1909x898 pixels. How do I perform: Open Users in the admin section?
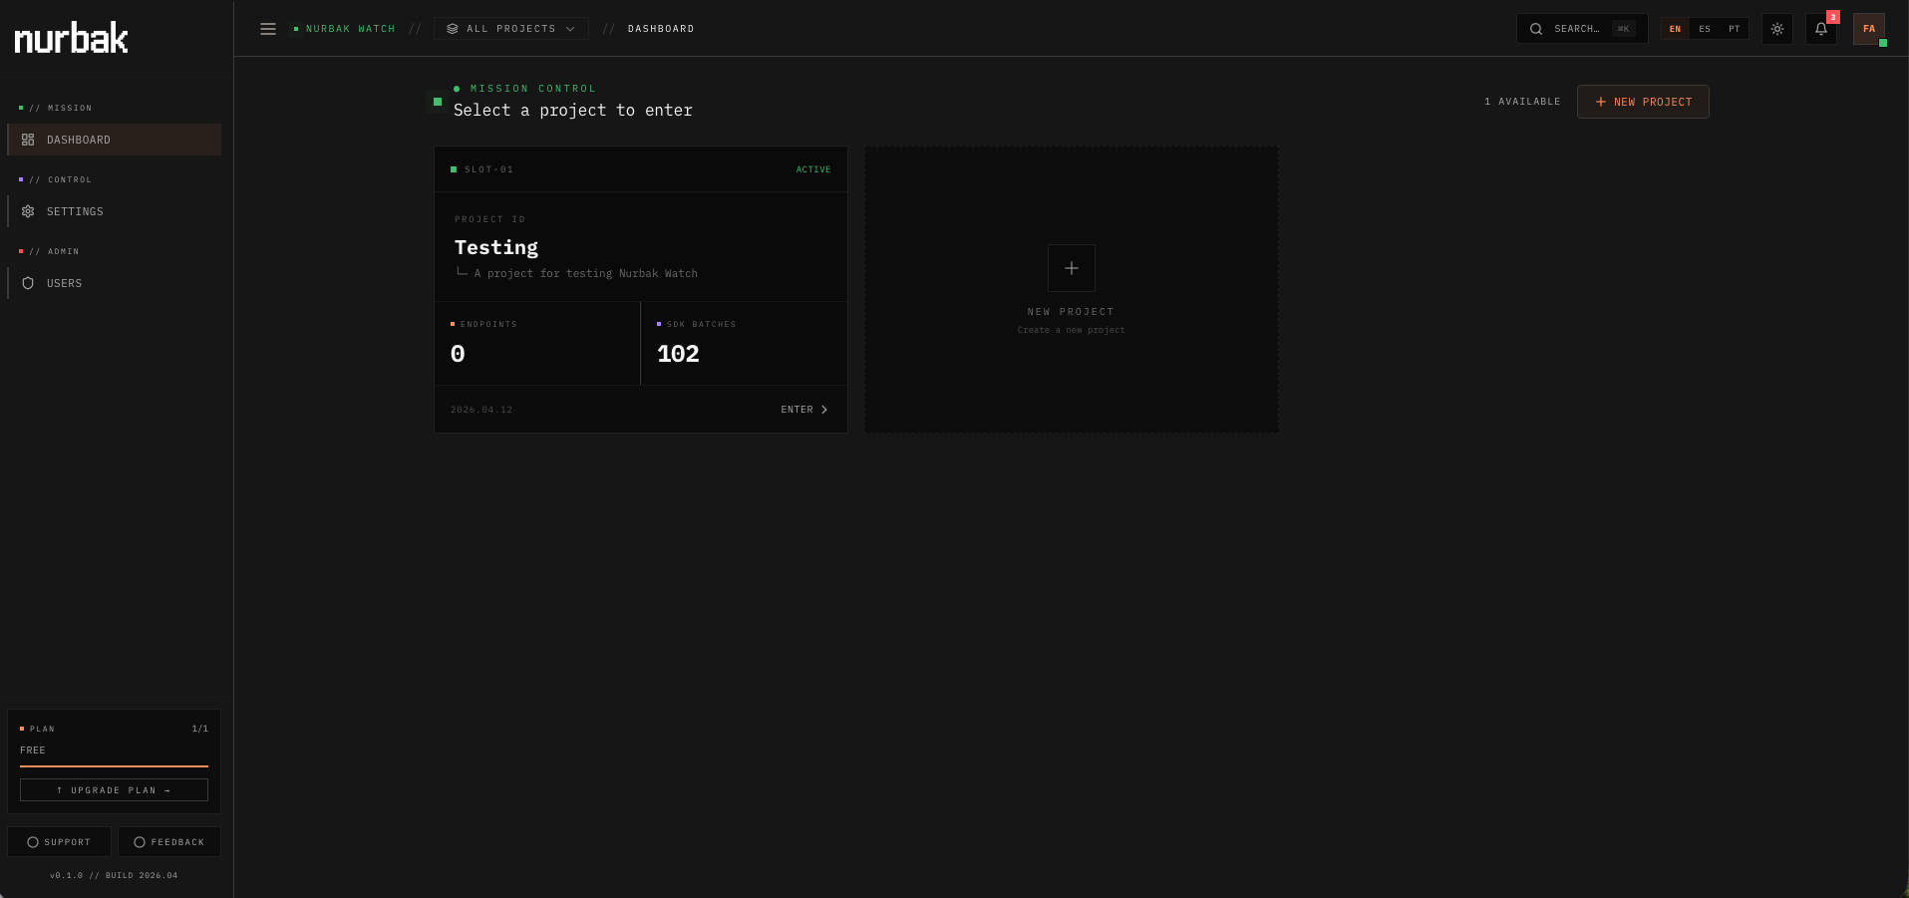(115, 283)
